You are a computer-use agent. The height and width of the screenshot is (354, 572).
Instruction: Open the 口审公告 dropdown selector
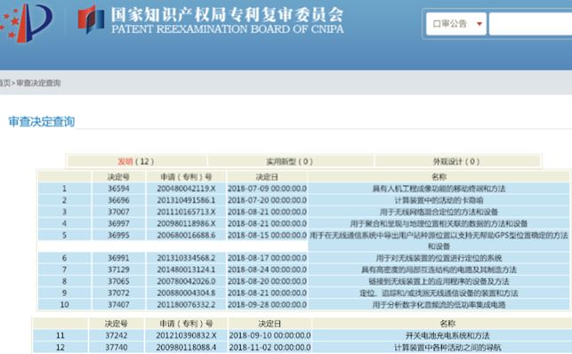click(456, 24)
